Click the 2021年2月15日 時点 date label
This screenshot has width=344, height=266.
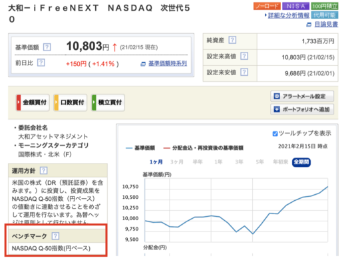pos(303,146)
